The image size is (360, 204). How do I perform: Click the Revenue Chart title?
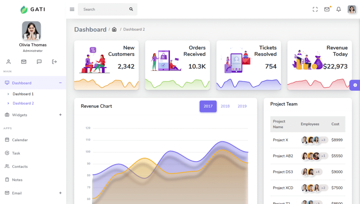(x=96, y=106)
